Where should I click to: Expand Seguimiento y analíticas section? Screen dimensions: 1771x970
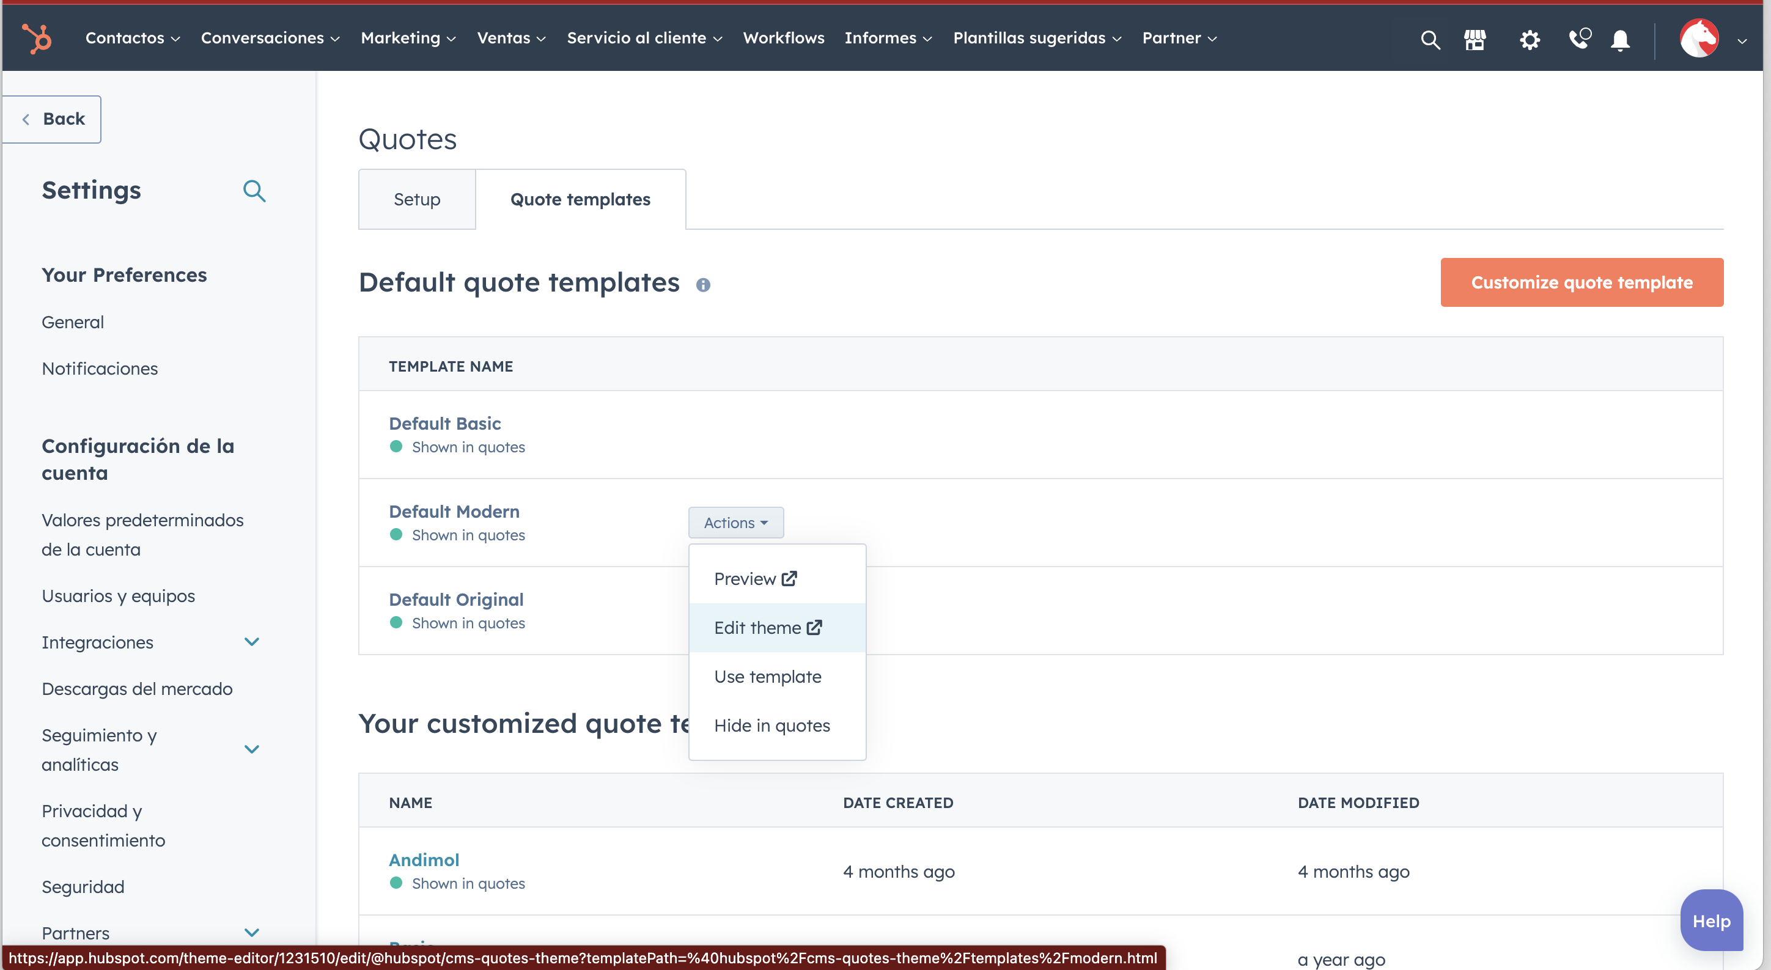tap(252, 749)
